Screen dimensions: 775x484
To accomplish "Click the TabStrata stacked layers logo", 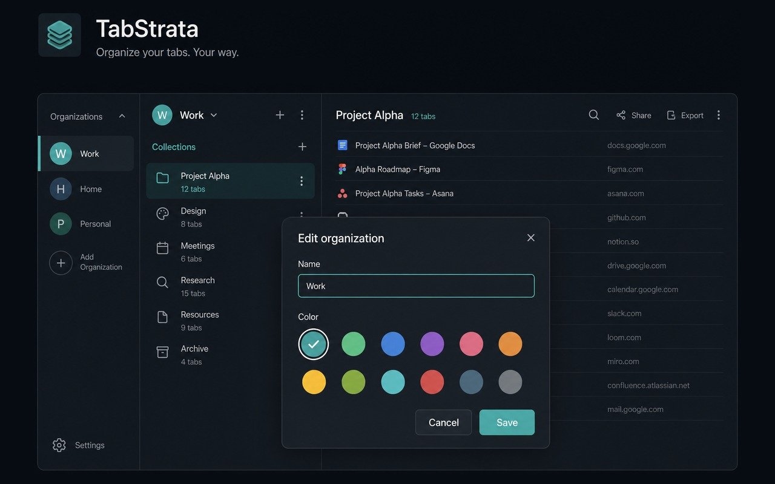I will tap(59, 35).
